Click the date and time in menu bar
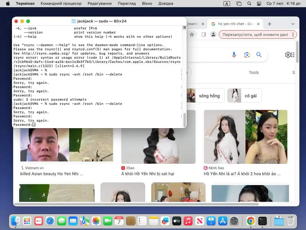 283,4
